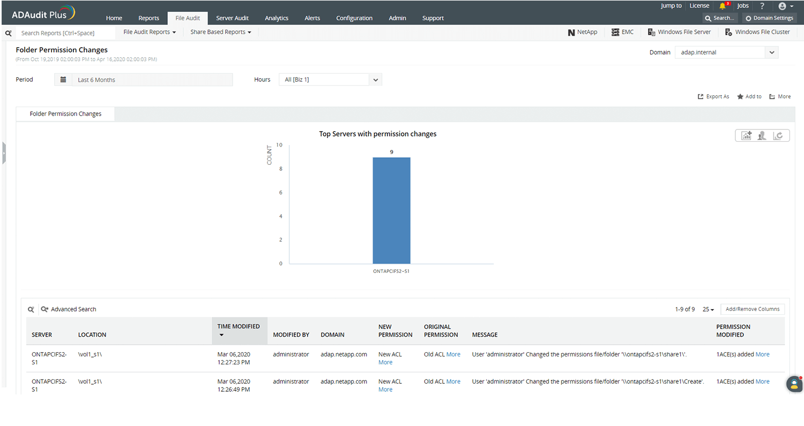This screenshot has height=426, width=804.
Task: Open the user account avatar menu
Action: coord(785,6)
